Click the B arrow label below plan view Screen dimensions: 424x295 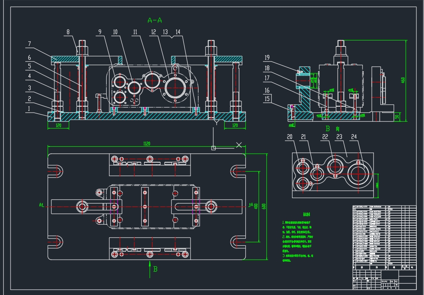point(155,269)
